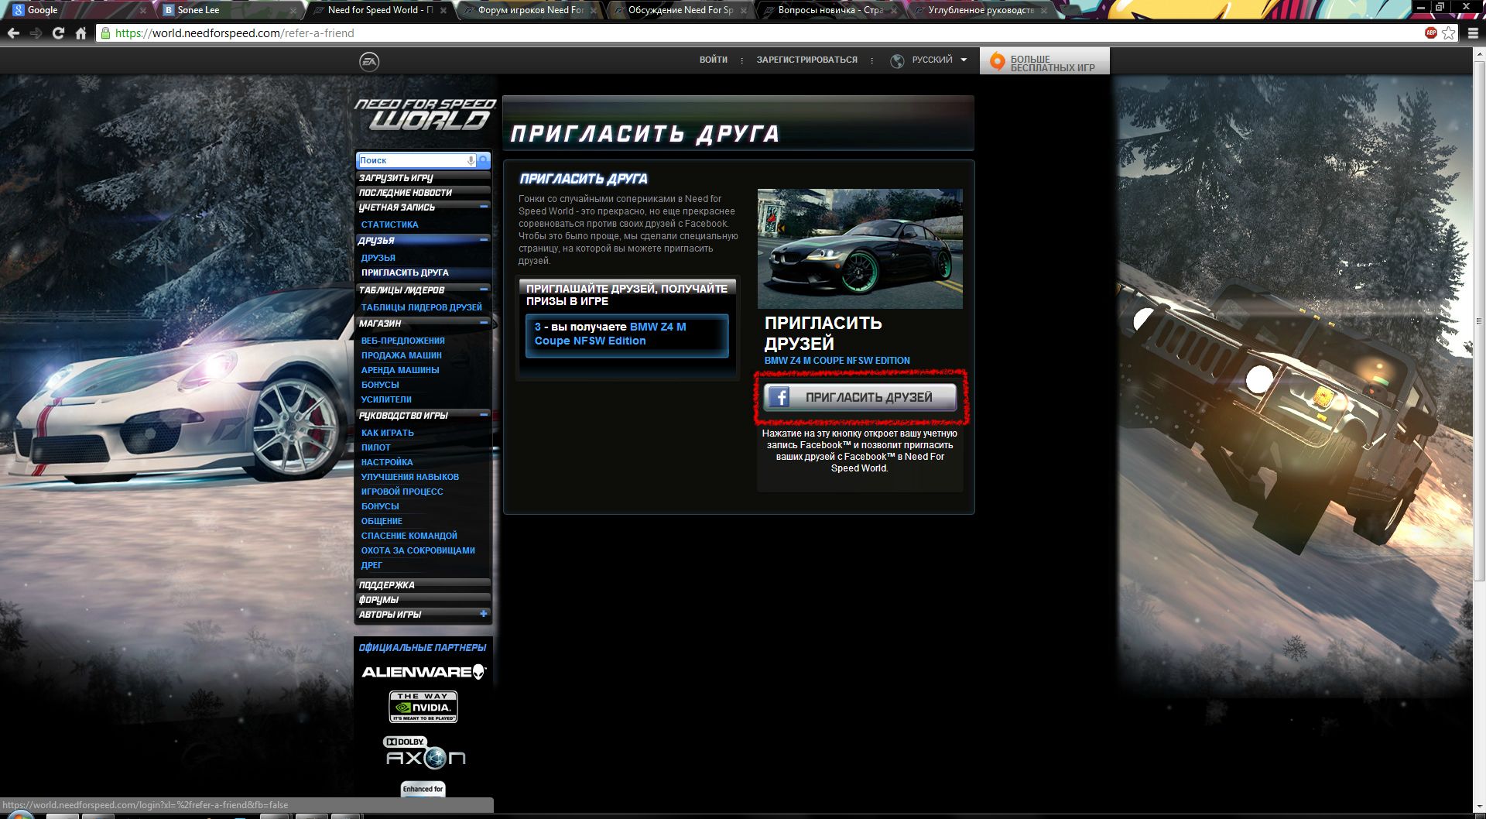
Task: Open the УСИЛИТЕЛИ link
Action: (x=386, y=399)
